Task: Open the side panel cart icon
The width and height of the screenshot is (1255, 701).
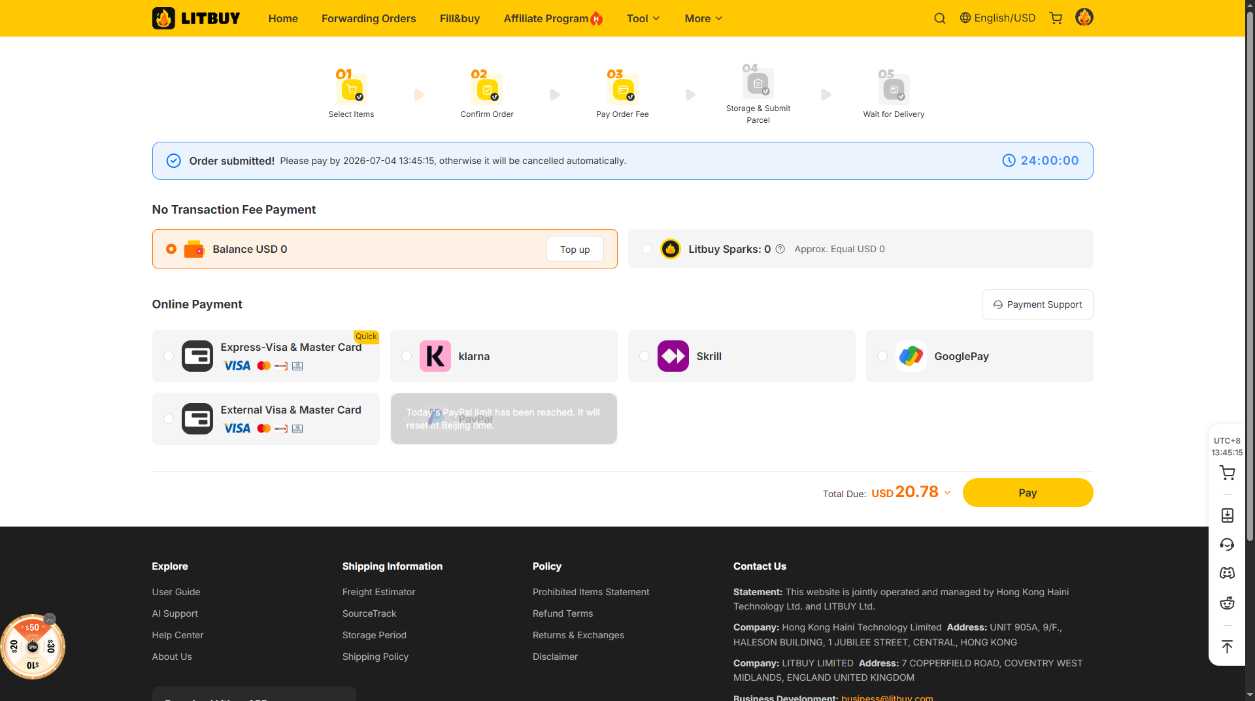Action: pyautogui.click(x=1227, y=473)
